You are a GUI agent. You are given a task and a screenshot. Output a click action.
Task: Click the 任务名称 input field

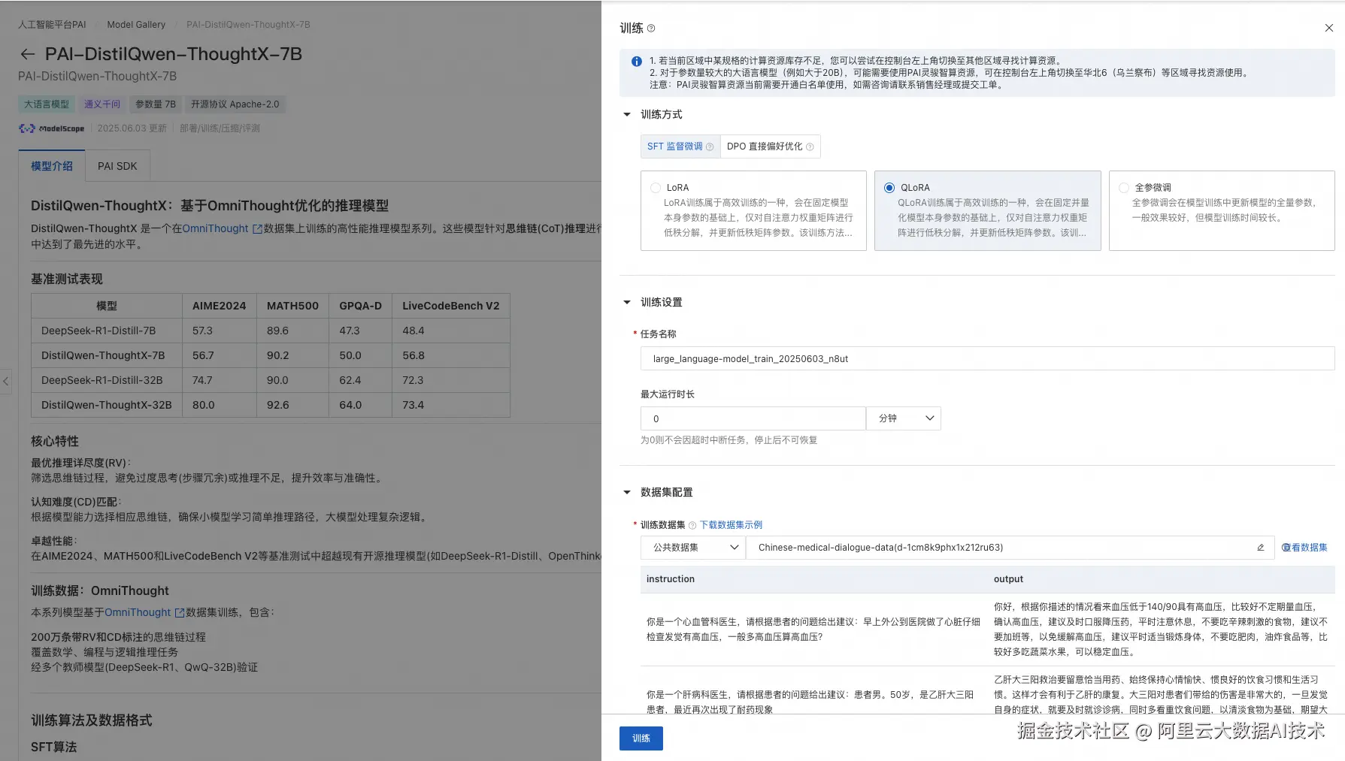coord(987,358)
